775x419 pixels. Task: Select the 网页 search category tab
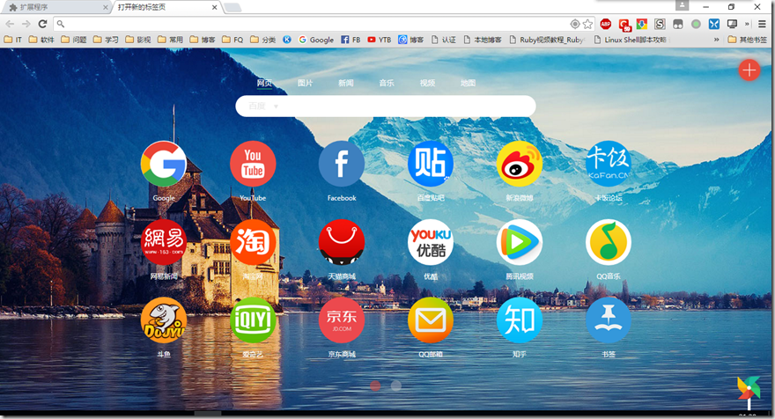(x=264, y=83)
